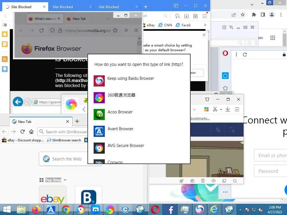
Task: Open scissors tool dropdown arrow
Action: (x=221, y=109)
